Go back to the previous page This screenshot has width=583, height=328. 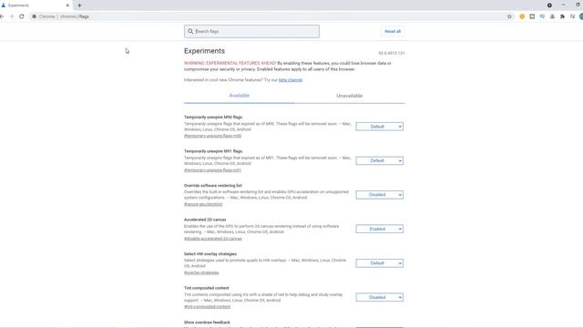pos(2,16)
